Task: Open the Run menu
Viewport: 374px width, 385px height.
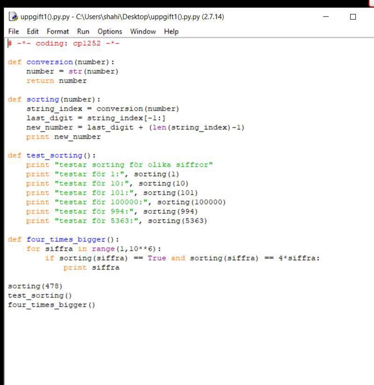Action: click(x=83, y=31)
